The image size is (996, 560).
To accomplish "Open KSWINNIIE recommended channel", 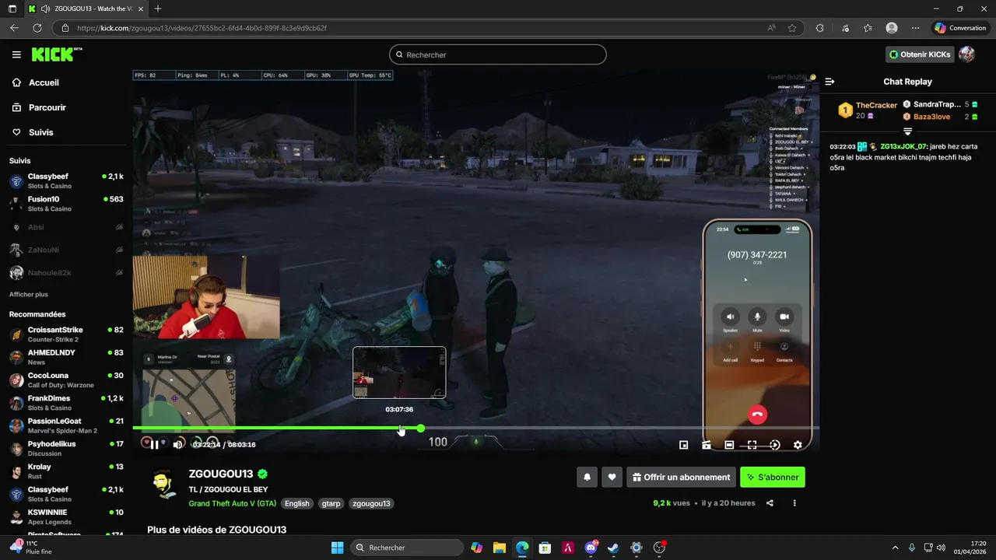I will pyautogui.click(x=66, y=517).
